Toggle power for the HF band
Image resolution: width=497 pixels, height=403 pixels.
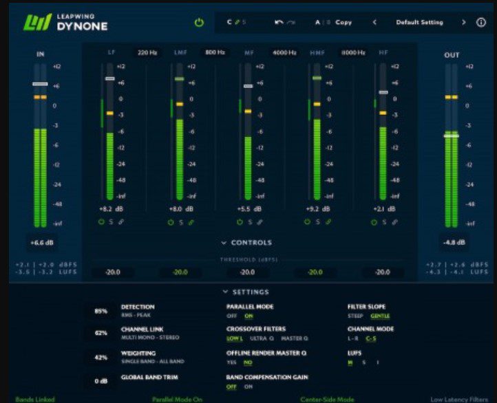point(374,222)
